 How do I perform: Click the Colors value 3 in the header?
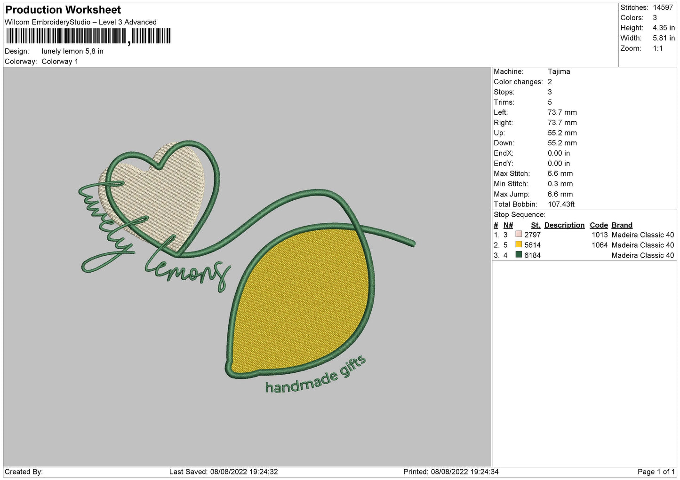point(655,18)
